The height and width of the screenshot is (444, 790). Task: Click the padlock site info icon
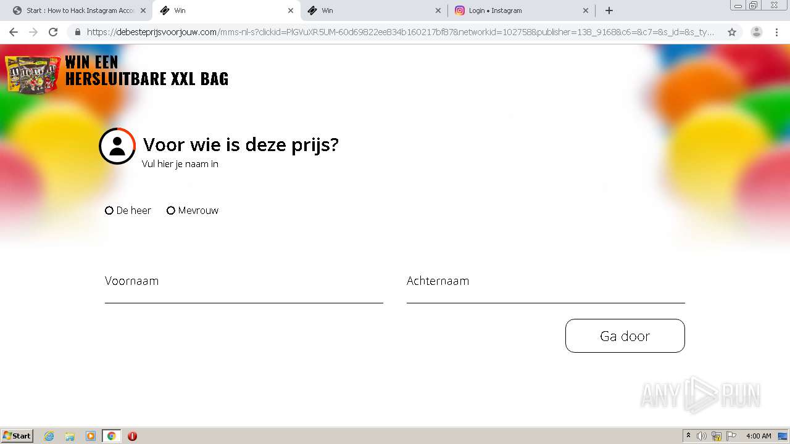coord(78,32)
